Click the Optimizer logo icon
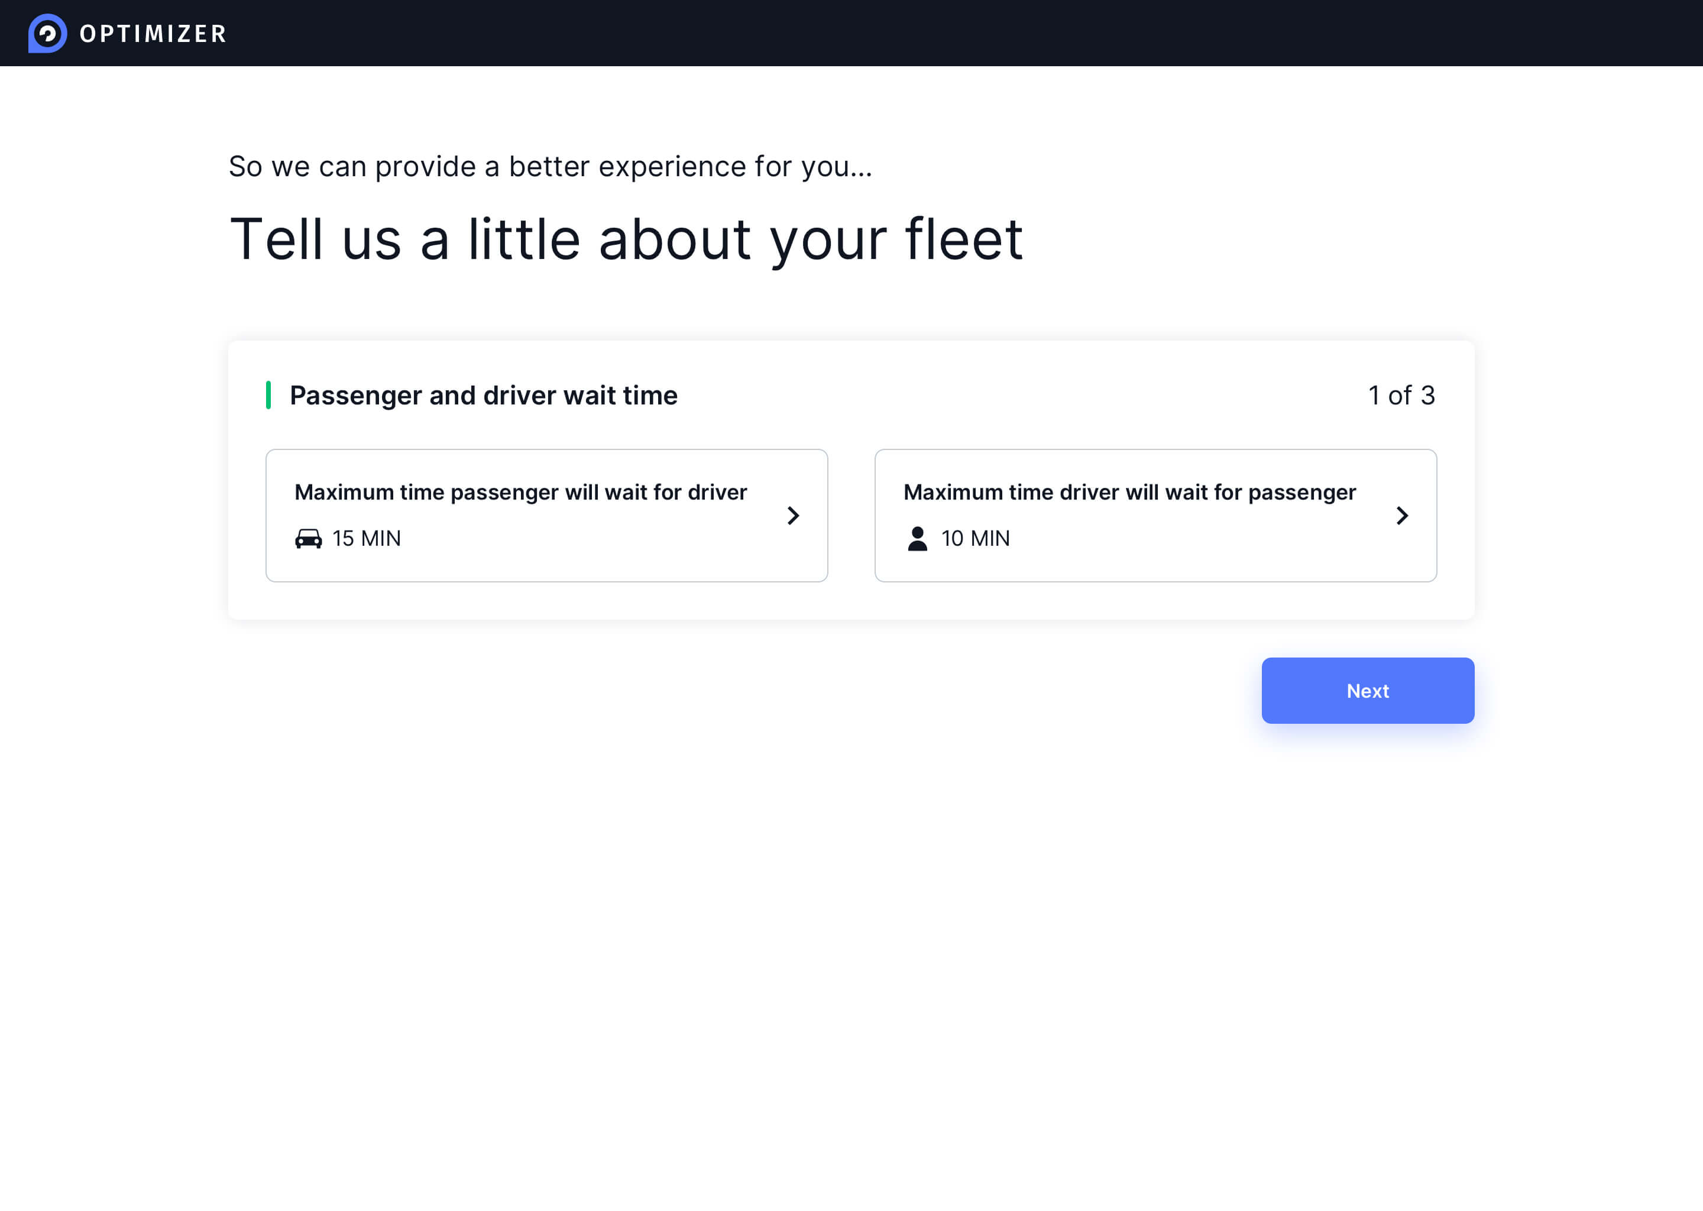The image size is (1703, 1211). click(48, 34)
